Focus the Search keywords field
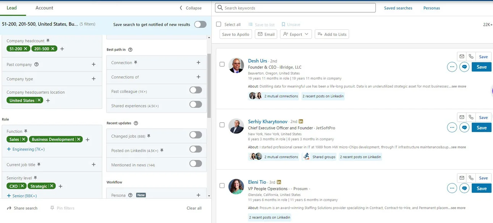493x223 pixels. [x=295, y=8]
